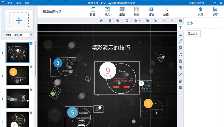Click the add frame plus box

coord(19,20)
